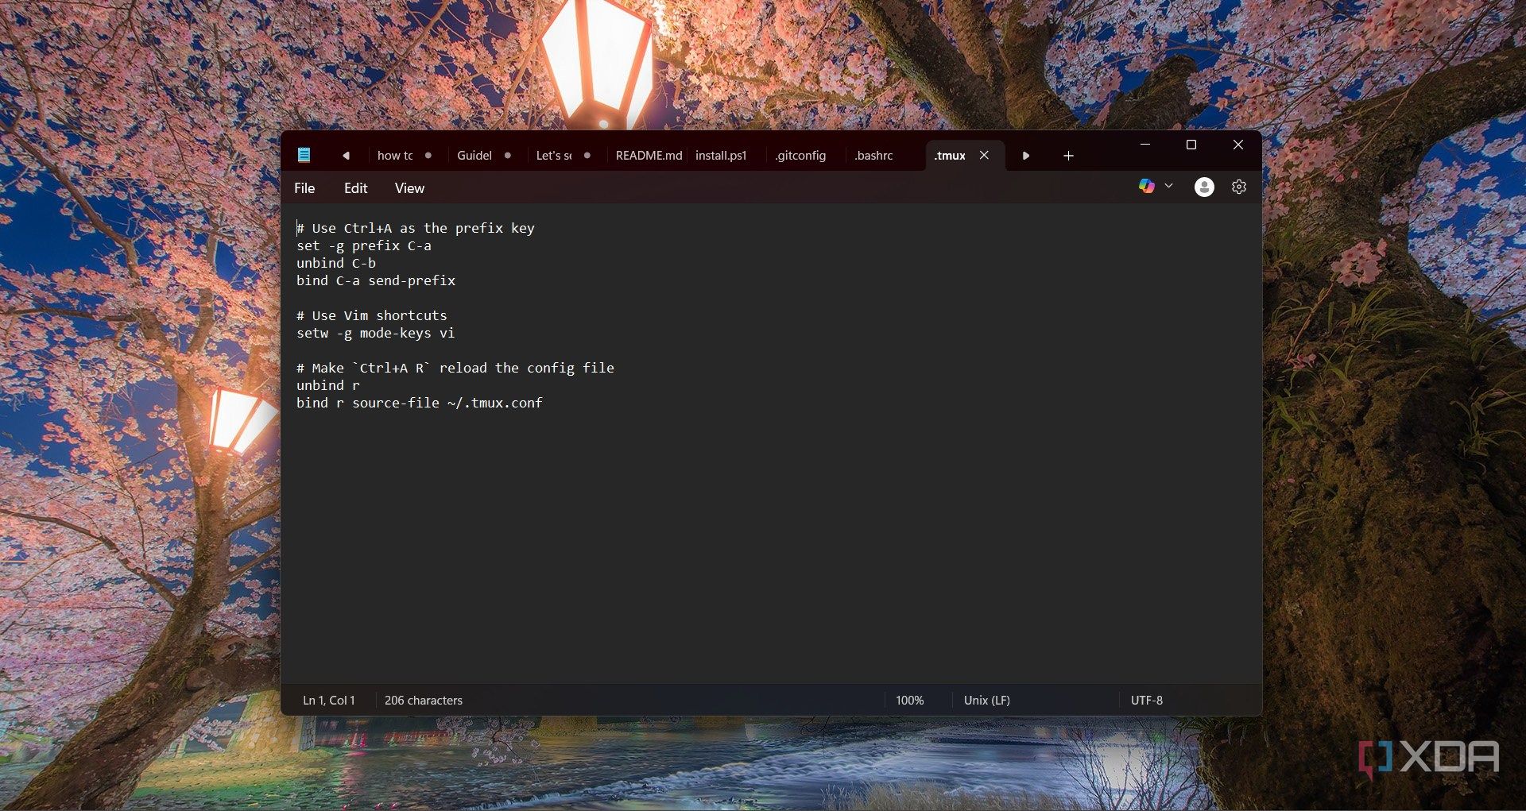Viewport: 1526px width, 811px height.
Task: Open the Copilot icon in the toolbar
Action: 1146,186
